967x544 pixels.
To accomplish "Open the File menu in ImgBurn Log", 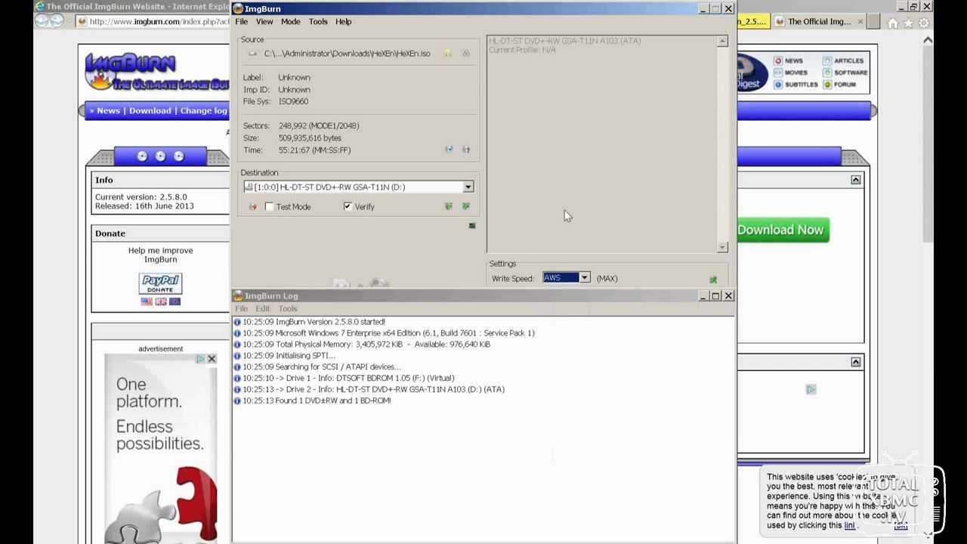I will pos(241,308).
